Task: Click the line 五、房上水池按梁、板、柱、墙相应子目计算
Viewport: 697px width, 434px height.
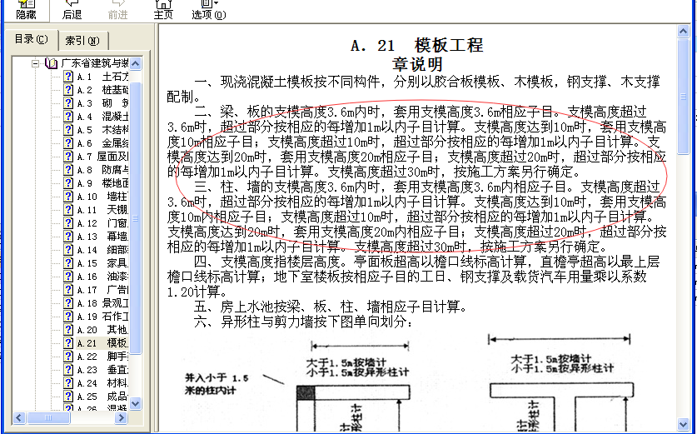Action: pyautogui.click(x=331, y=307)
